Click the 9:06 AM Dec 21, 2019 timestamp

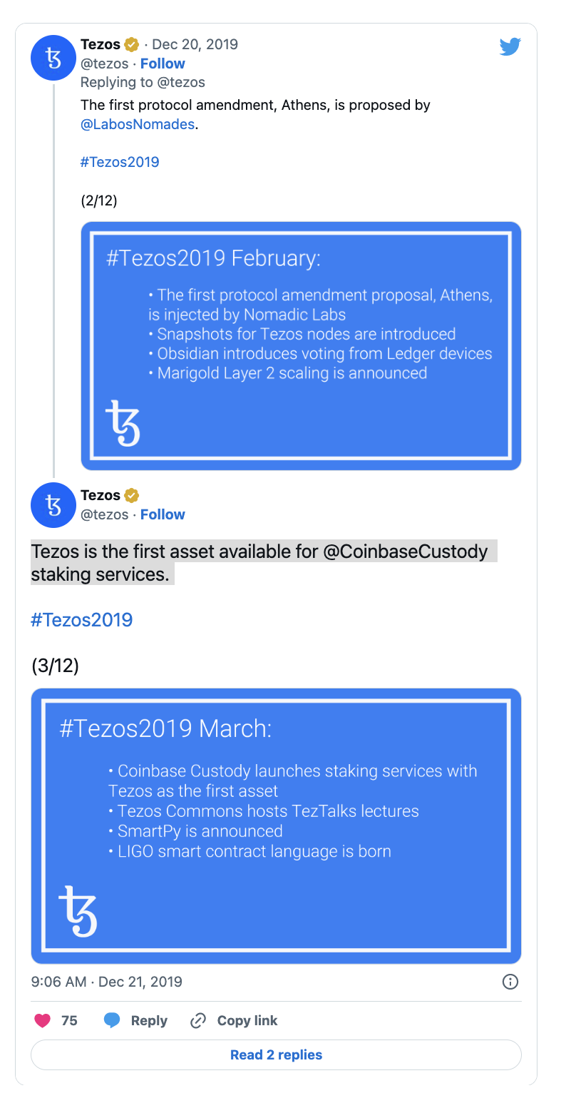point(107,982)
